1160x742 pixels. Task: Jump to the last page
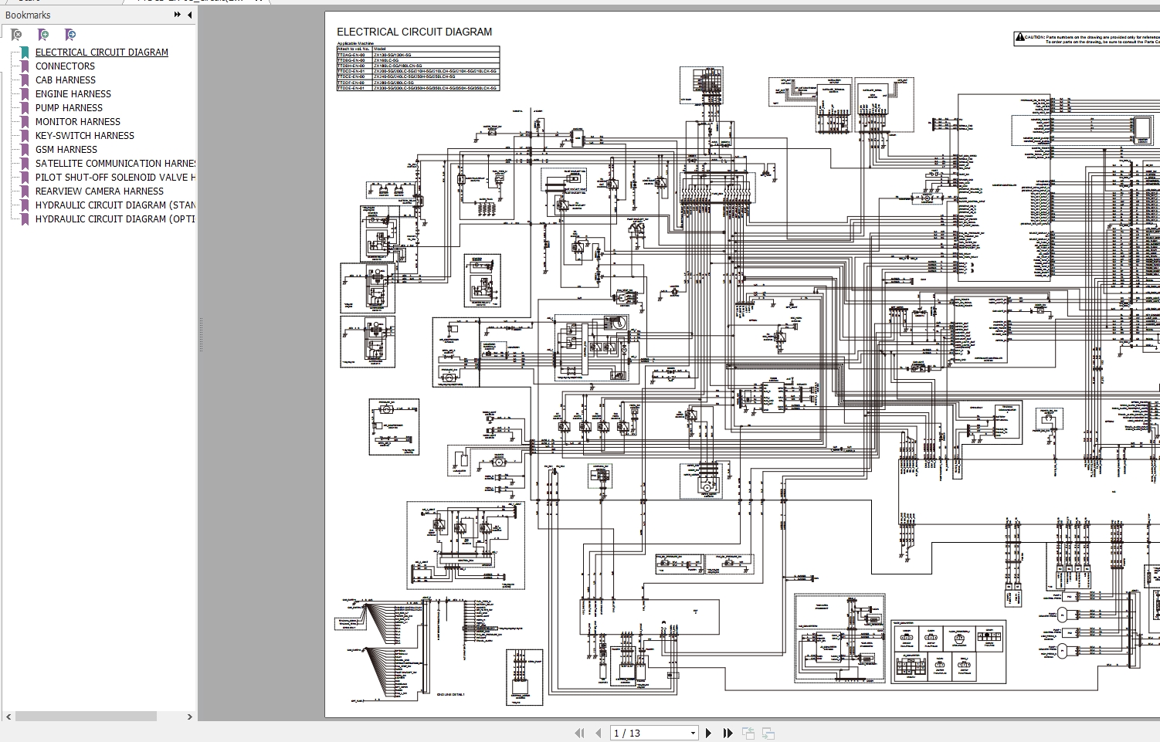728,733
